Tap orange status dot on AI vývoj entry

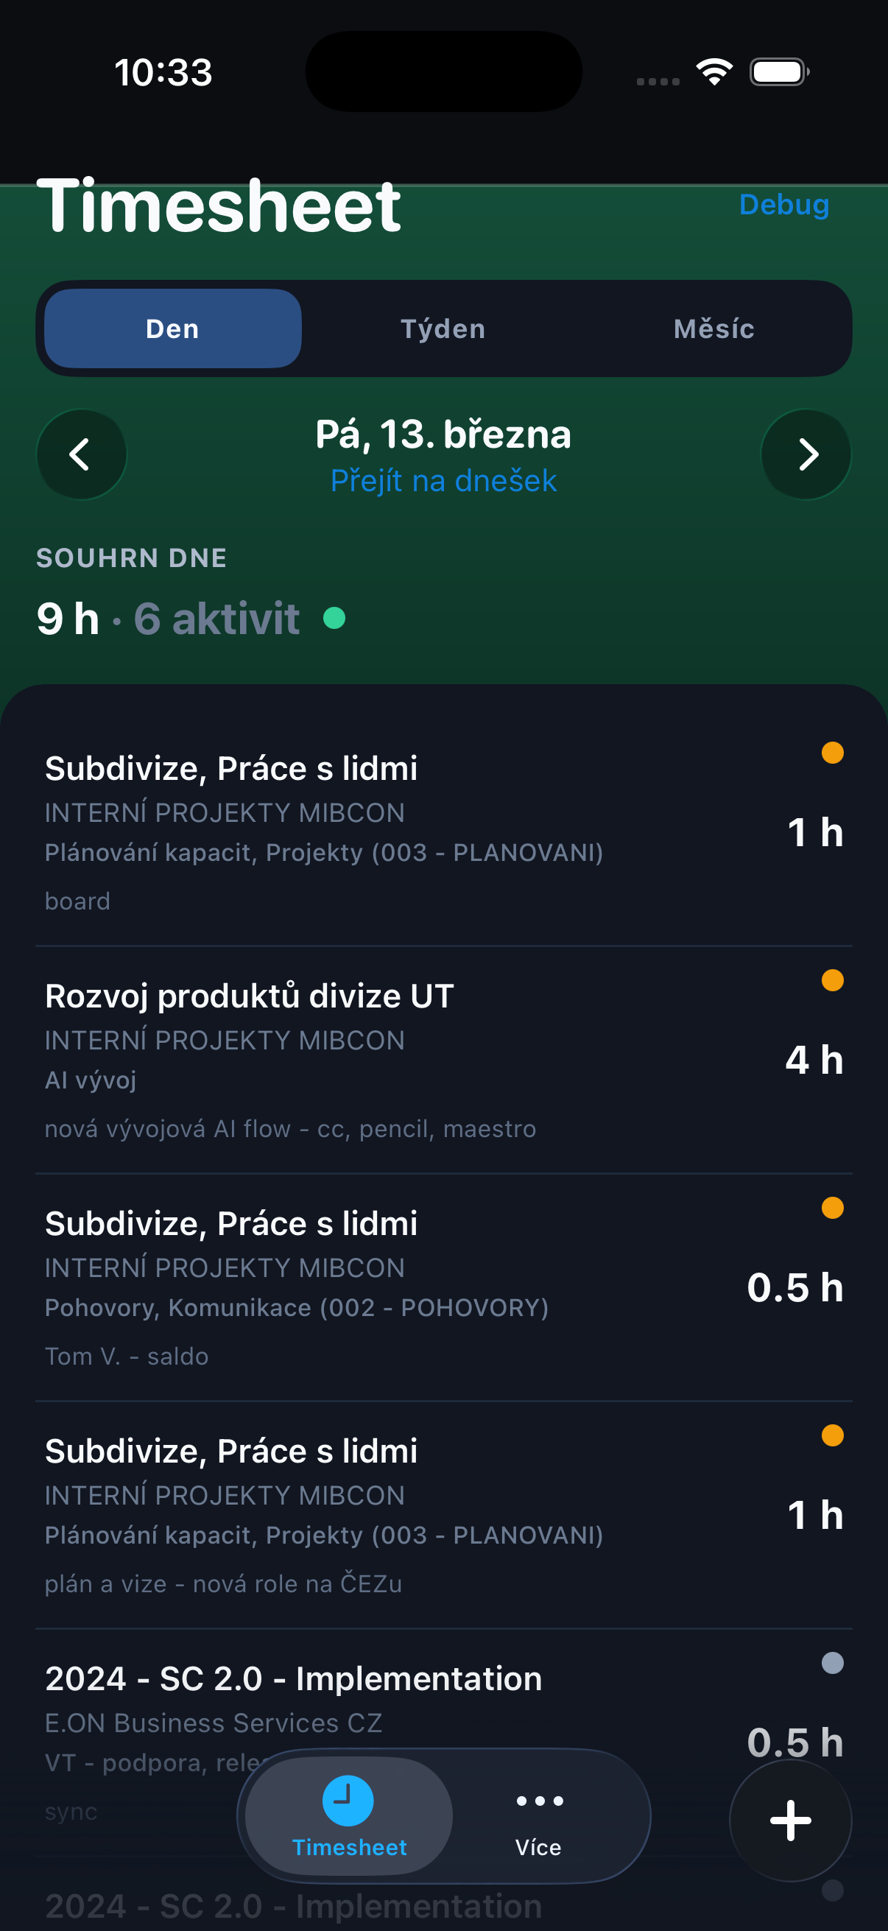[833, 980]
